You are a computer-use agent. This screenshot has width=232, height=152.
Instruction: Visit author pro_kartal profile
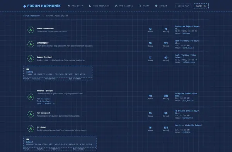tap(188, 100)
